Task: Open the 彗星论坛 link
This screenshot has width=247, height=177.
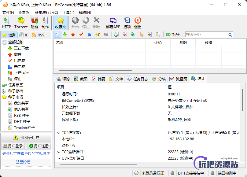Action: [x=23, y=162]
